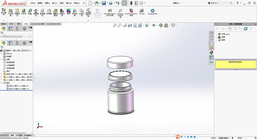Image resolution: width=257 pixels, height=139 pixels.
Task: Expand the 外观(color) appearances node
Action: click(216, 34)
